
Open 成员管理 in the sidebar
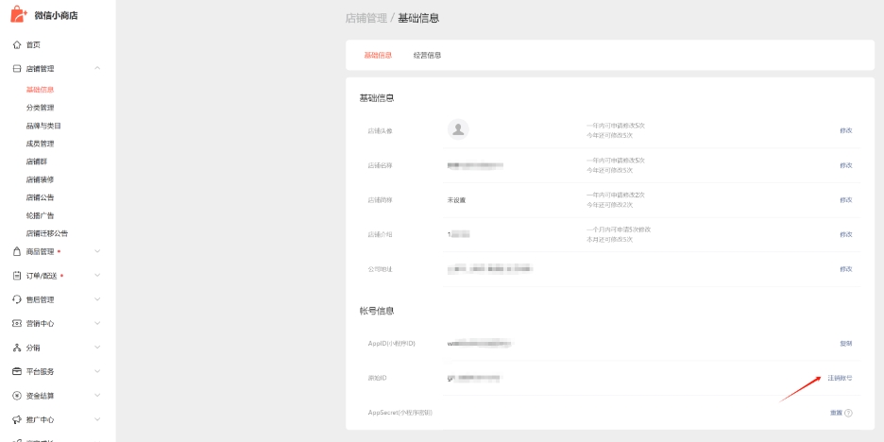pyautogui.click(x=40, y=144)
